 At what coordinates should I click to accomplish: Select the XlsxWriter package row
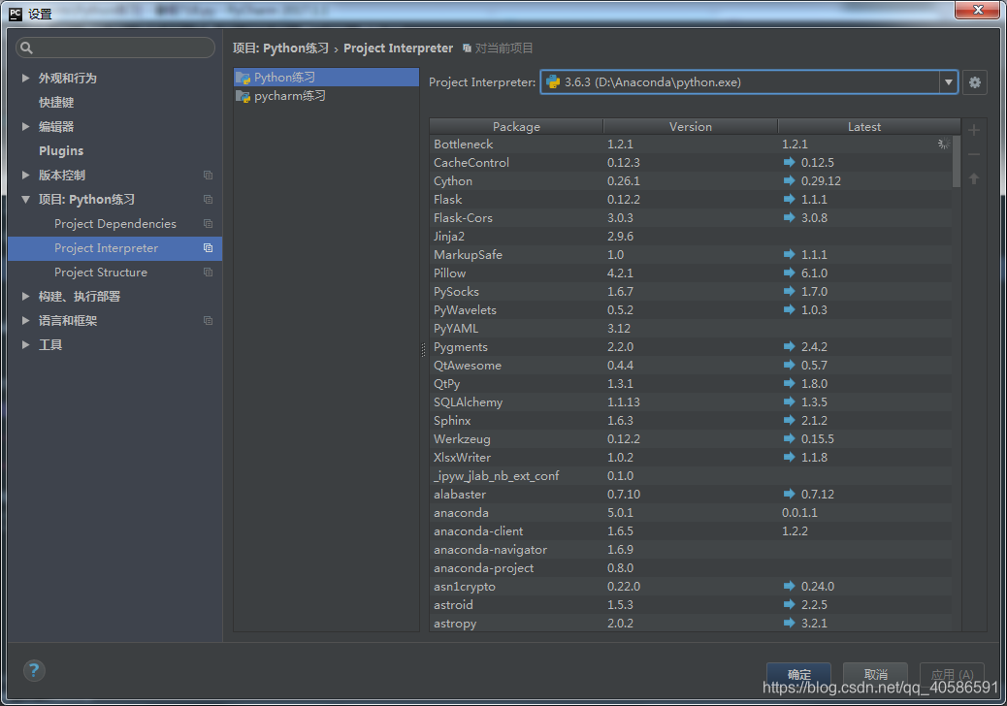(x=691, y=457)
